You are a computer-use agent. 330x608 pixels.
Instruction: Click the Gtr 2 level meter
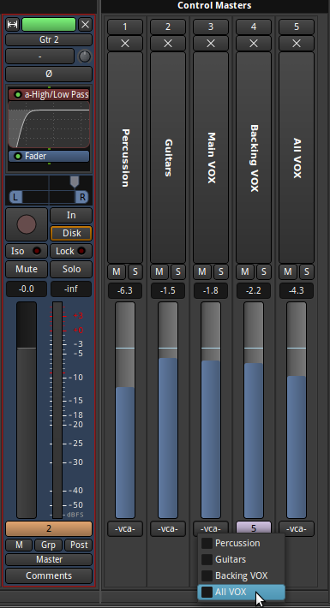point(57,410)
